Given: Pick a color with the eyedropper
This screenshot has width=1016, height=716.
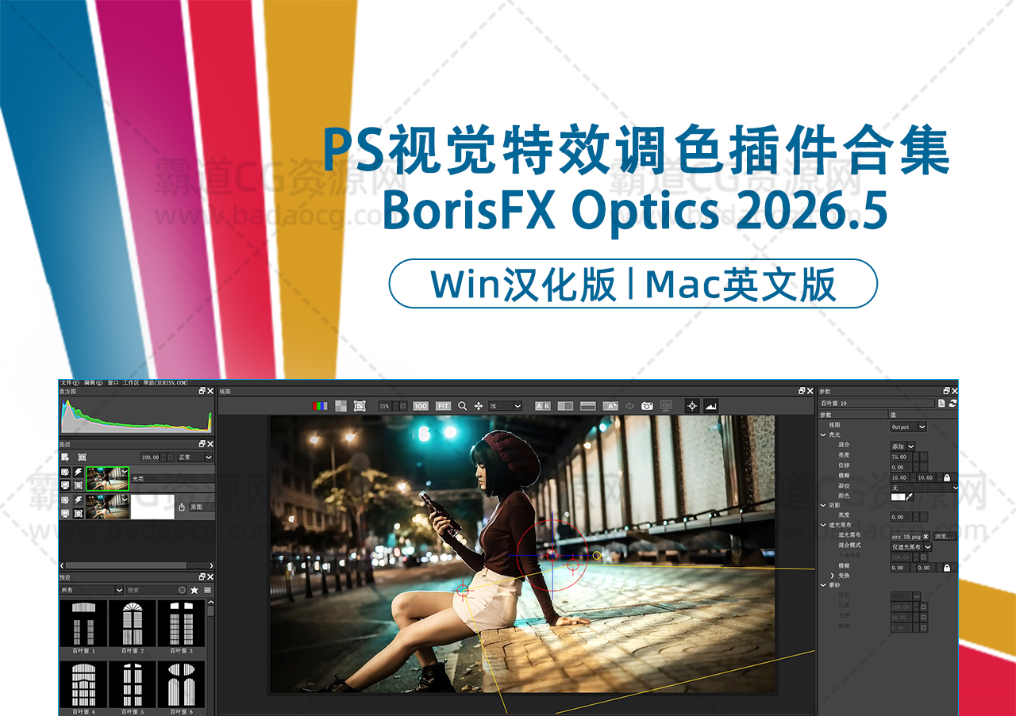Looking at the screenshot, I should point(910,496).
